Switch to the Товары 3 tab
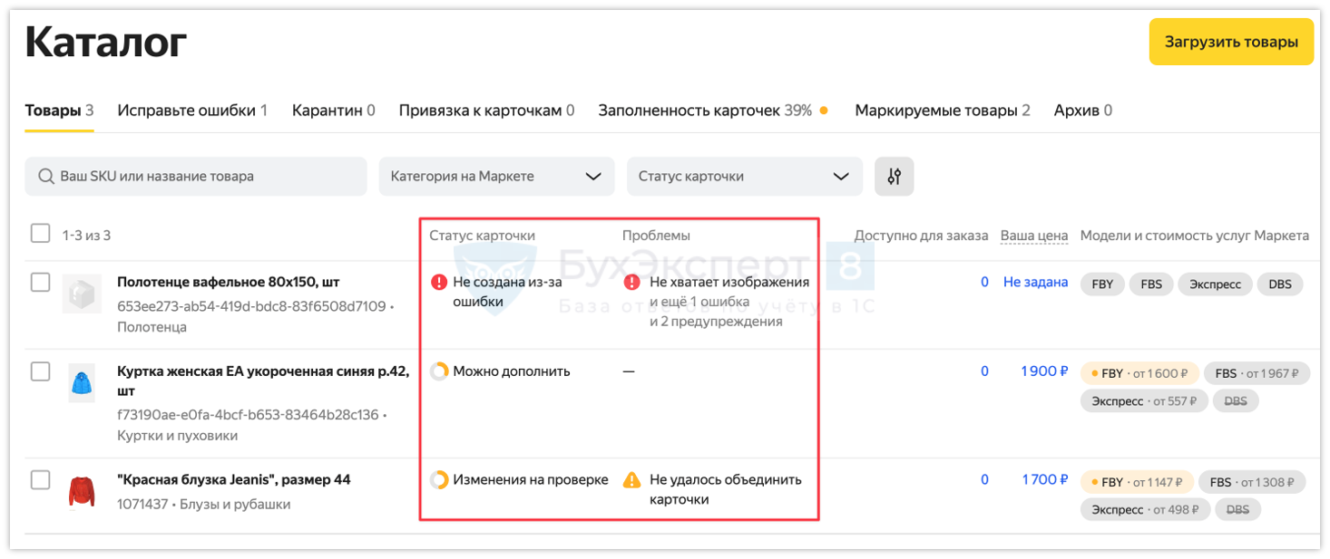The width and height of the screenshot is (1330, 559). pos(59,111)
